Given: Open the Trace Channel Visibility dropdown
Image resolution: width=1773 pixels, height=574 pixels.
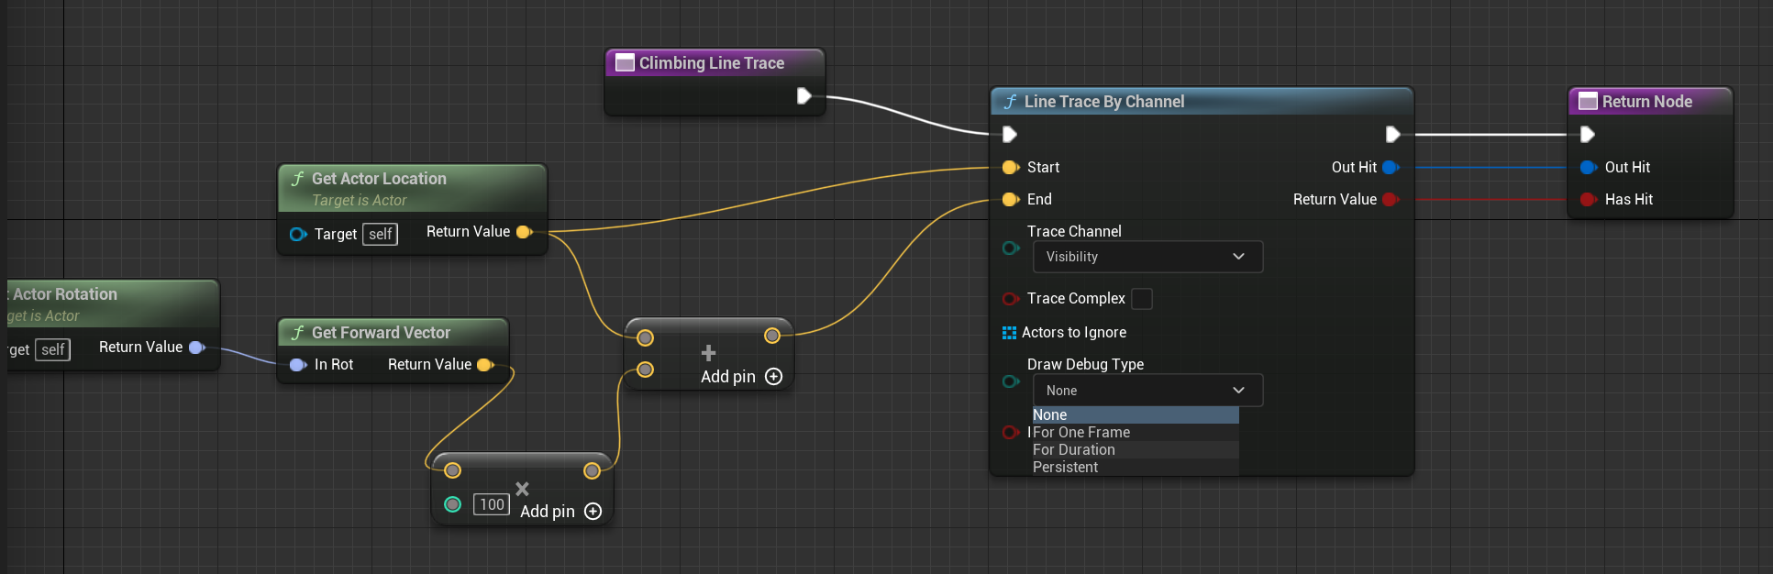Looking at the screenshot, I should (1147, 257).
